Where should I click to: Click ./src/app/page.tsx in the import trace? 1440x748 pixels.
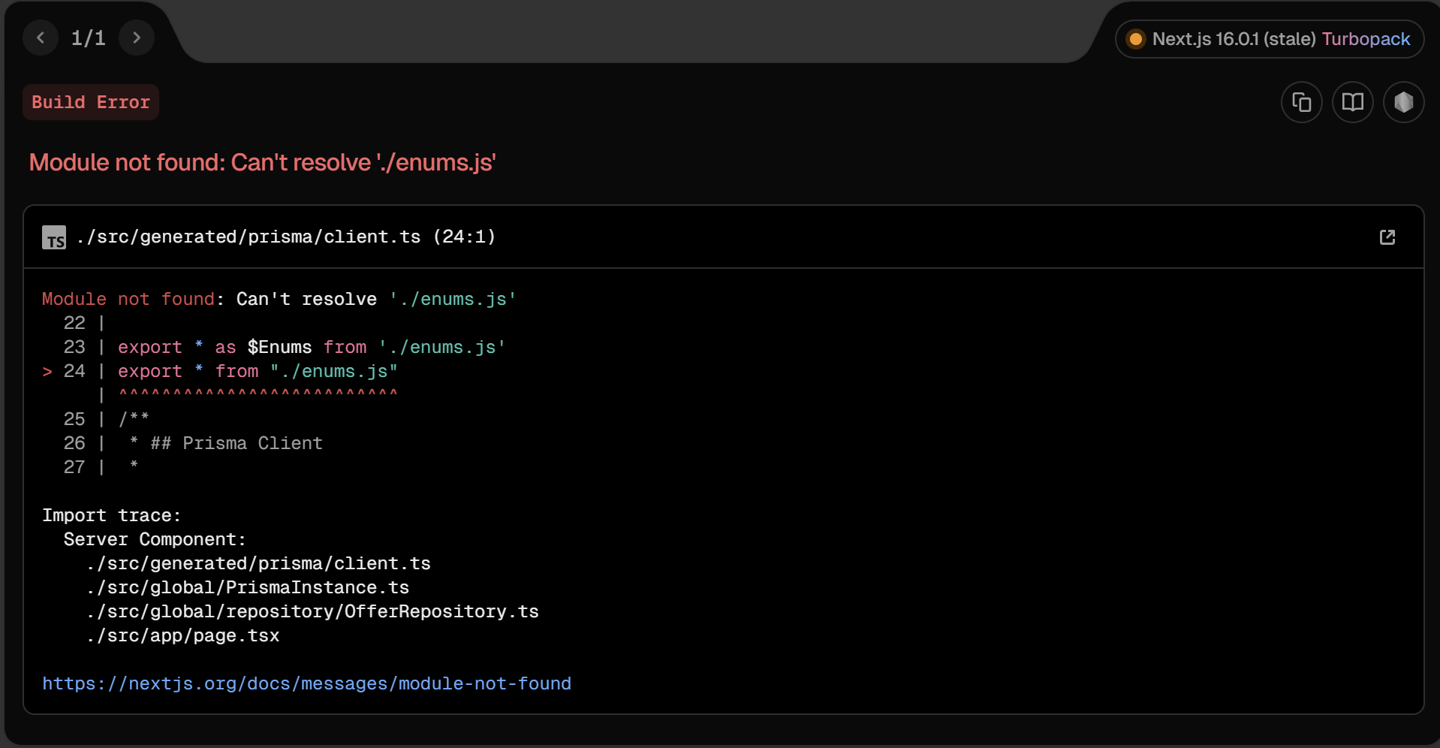pyautogui.click(x=183, y=635)
